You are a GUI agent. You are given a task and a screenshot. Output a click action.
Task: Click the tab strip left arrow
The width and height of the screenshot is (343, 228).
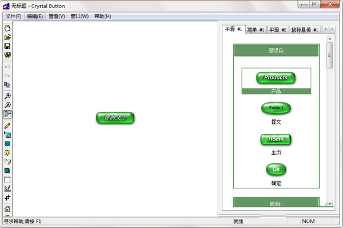click(x=326, y=29)
